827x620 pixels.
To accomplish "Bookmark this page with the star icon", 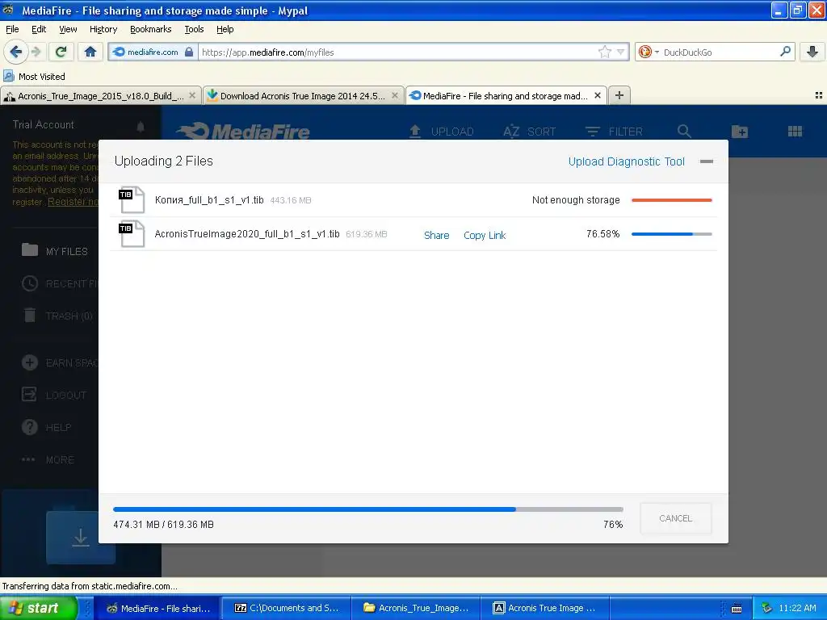I will click(604, 52).
